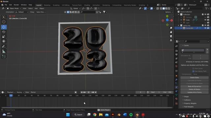Open the Object Mode dropdown
Image resolution: width=211 pixels, height=118 pixels.
click(14, 9)
